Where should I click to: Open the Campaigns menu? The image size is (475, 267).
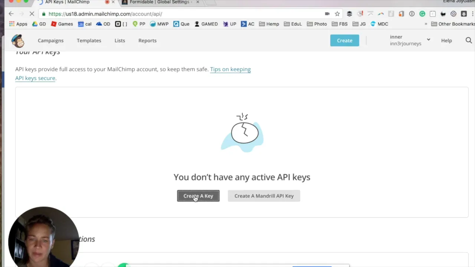pyautogui.click(x=50, y=40)
